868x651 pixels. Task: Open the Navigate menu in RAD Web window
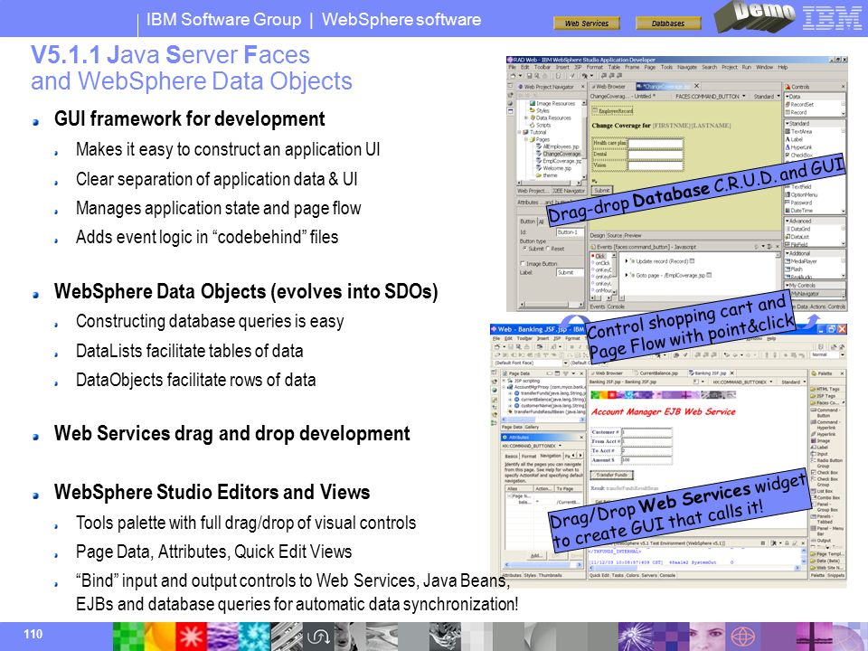[687, 68]
